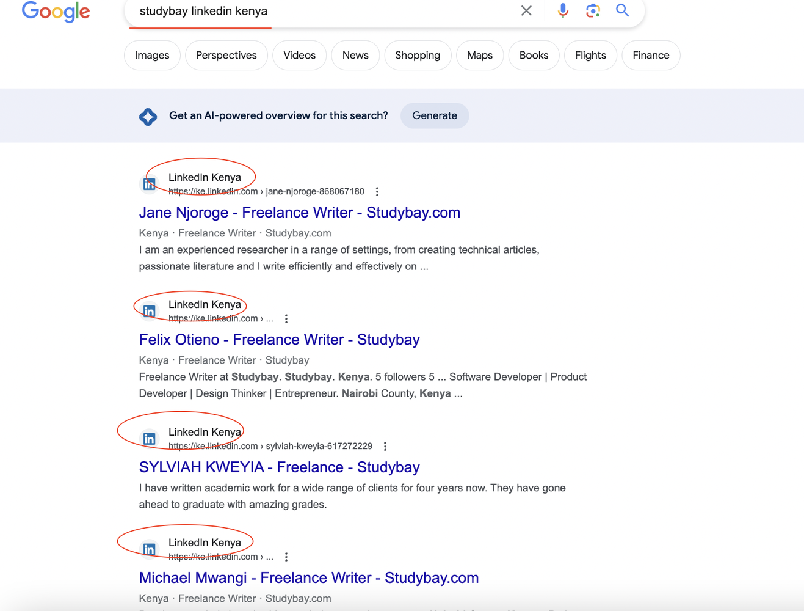
Task: Click the AI overview sparkle icon
Action: tap(148, 116)
